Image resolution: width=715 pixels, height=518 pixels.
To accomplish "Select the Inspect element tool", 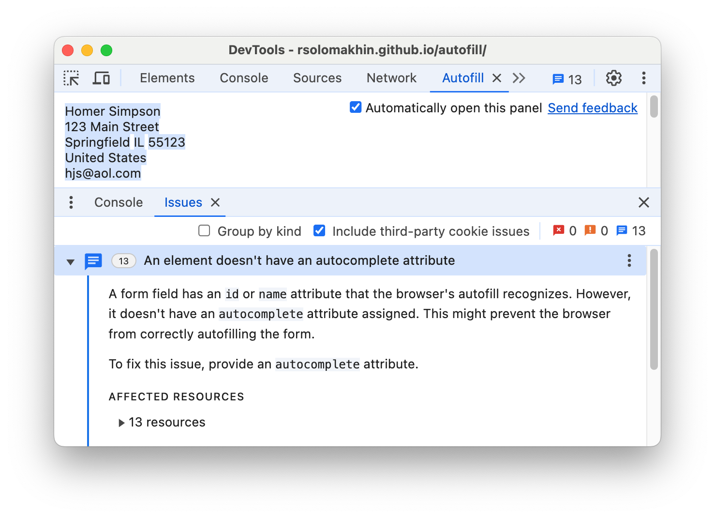I will point(71,78).
